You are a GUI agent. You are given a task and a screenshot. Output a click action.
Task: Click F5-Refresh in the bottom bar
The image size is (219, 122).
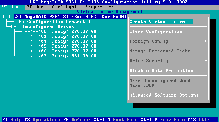(x=77, y=120)
